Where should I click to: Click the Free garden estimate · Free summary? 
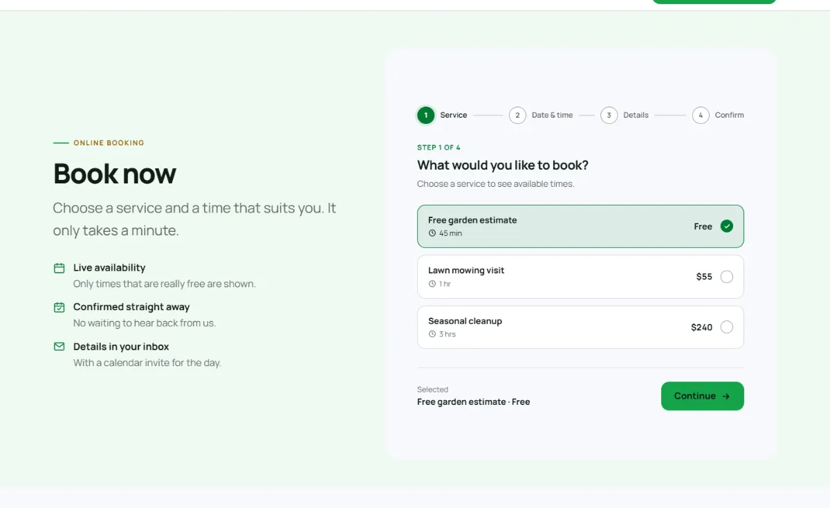point(474,402)
